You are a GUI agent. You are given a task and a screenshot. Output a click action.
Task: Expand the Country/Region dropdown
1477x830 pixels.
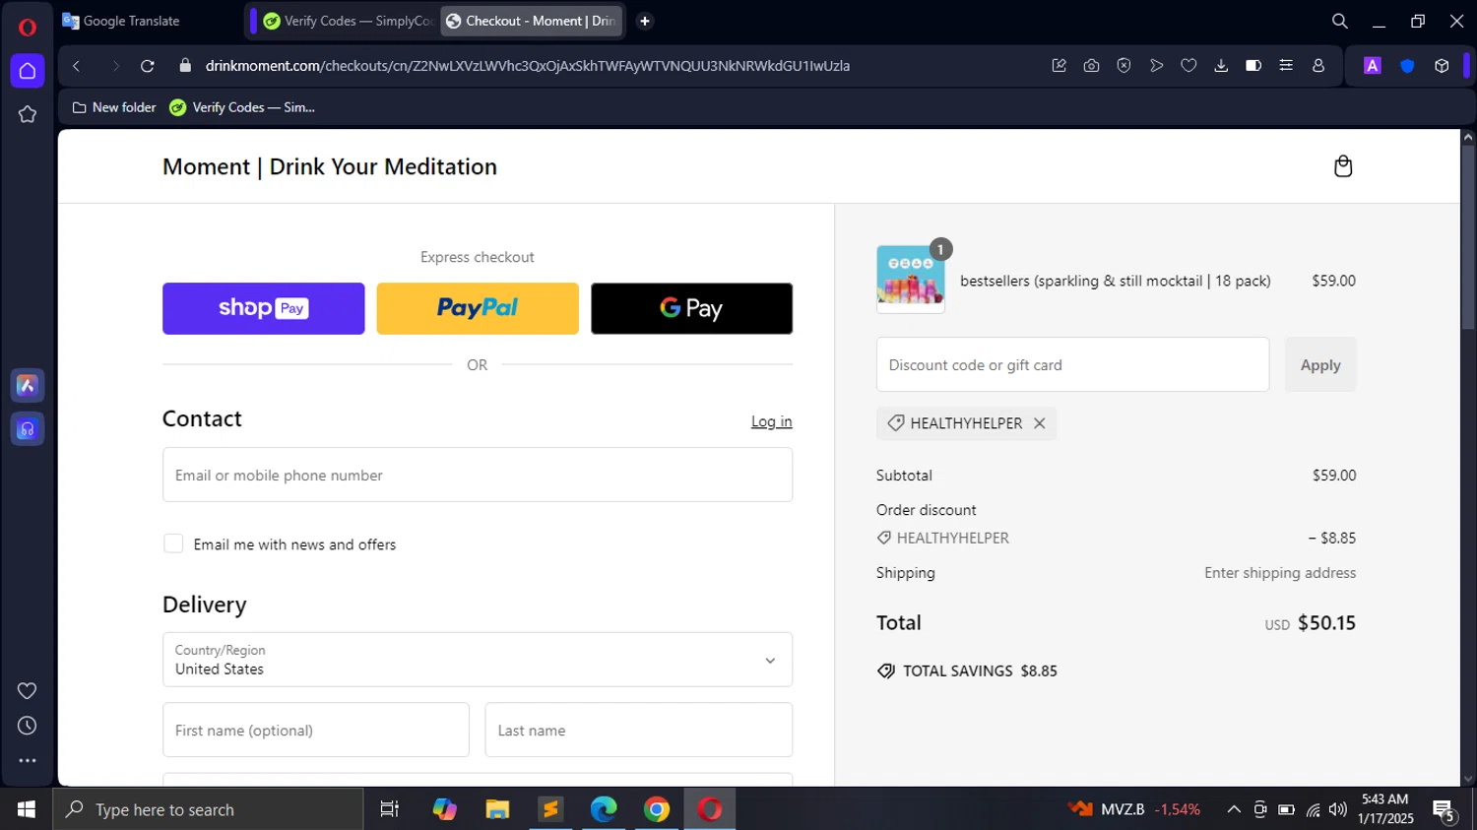[x=478, y=660]
